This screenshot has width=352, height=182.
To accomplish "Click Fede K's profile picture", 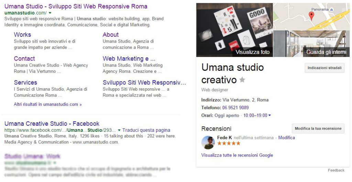I will [x=208, y=142].
